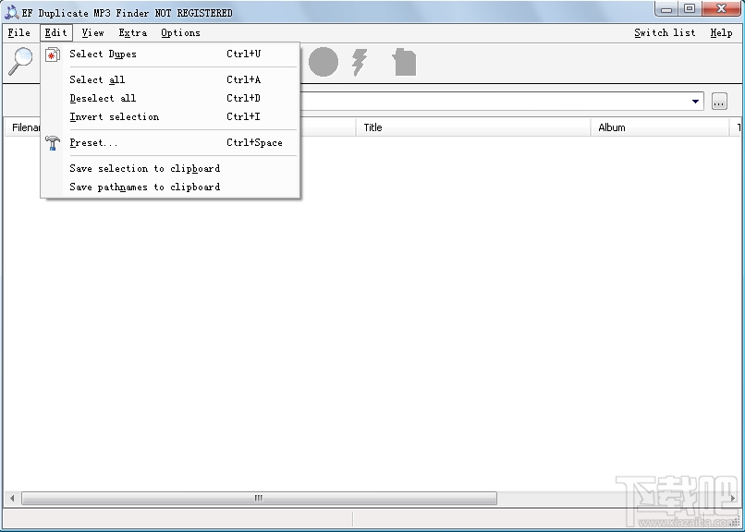745x532 pixels.
Task: Click the Stop scan circle icon
Action: (x=323, y=62)
